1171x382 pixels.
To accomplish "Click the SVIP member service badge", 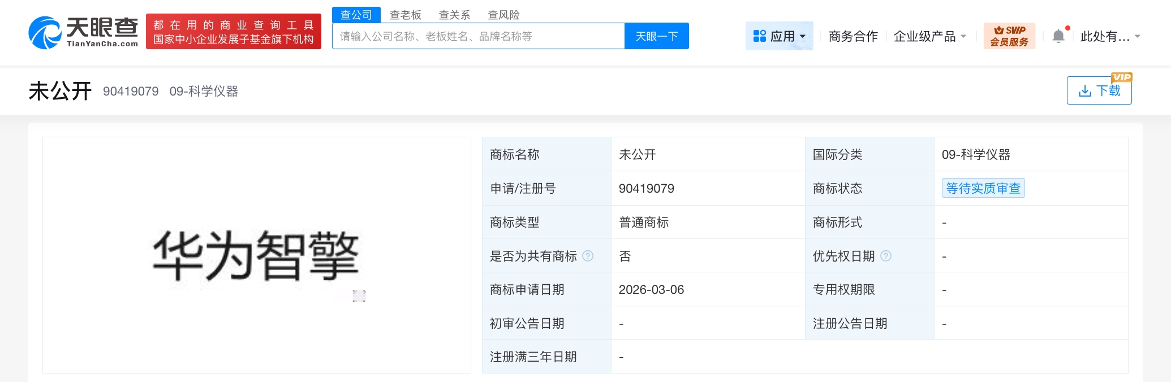I will (x=1009, y=36).
